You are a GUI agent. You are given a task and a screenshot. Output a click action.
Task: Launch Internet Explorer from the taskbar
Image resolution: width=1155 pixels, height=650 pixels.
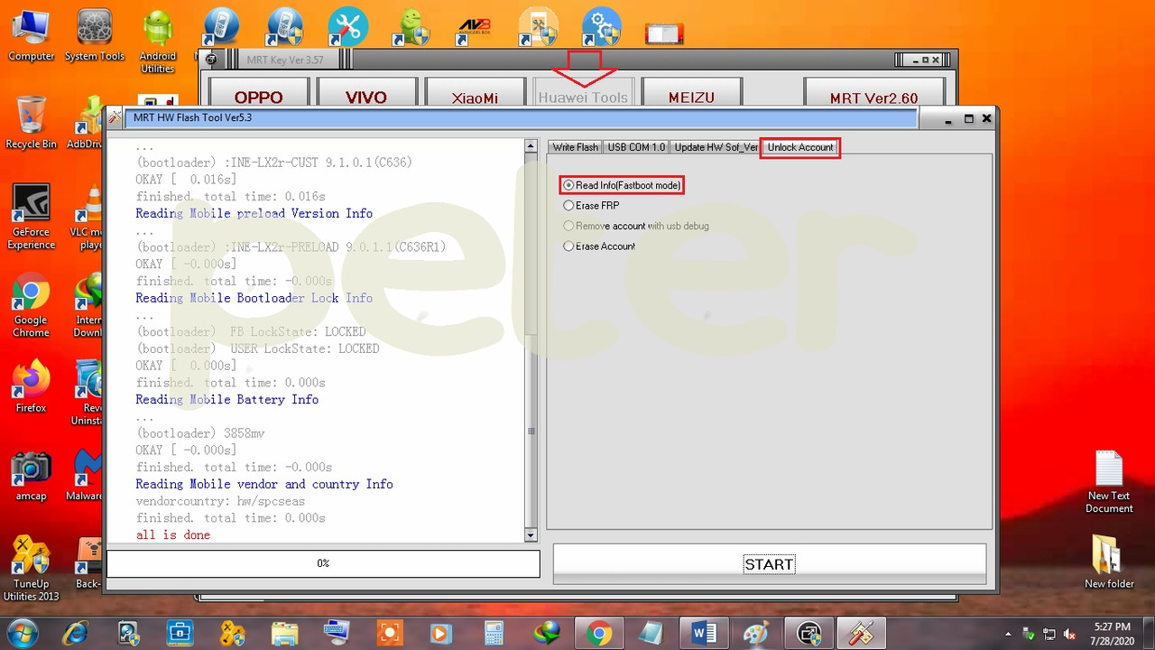point(76,632)
